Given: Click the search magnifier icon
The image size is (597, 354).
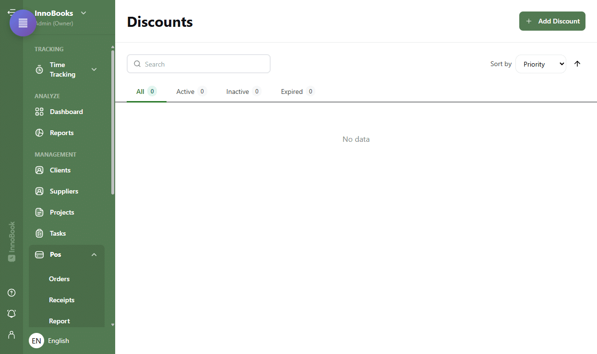Looking at the screenshot, I should [x=137, y=64].
